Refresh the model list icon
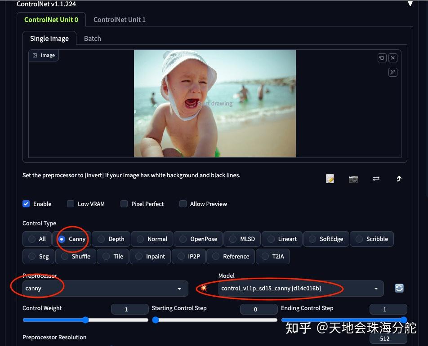The width and height of the screenshot is (428, 346). pos(399,288)
